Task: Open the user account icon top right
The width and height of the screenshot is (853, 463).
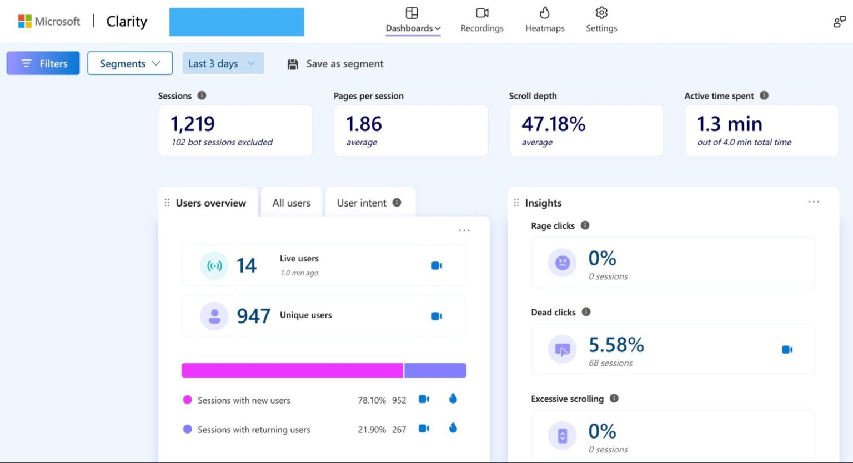Action: click(839, 21)
